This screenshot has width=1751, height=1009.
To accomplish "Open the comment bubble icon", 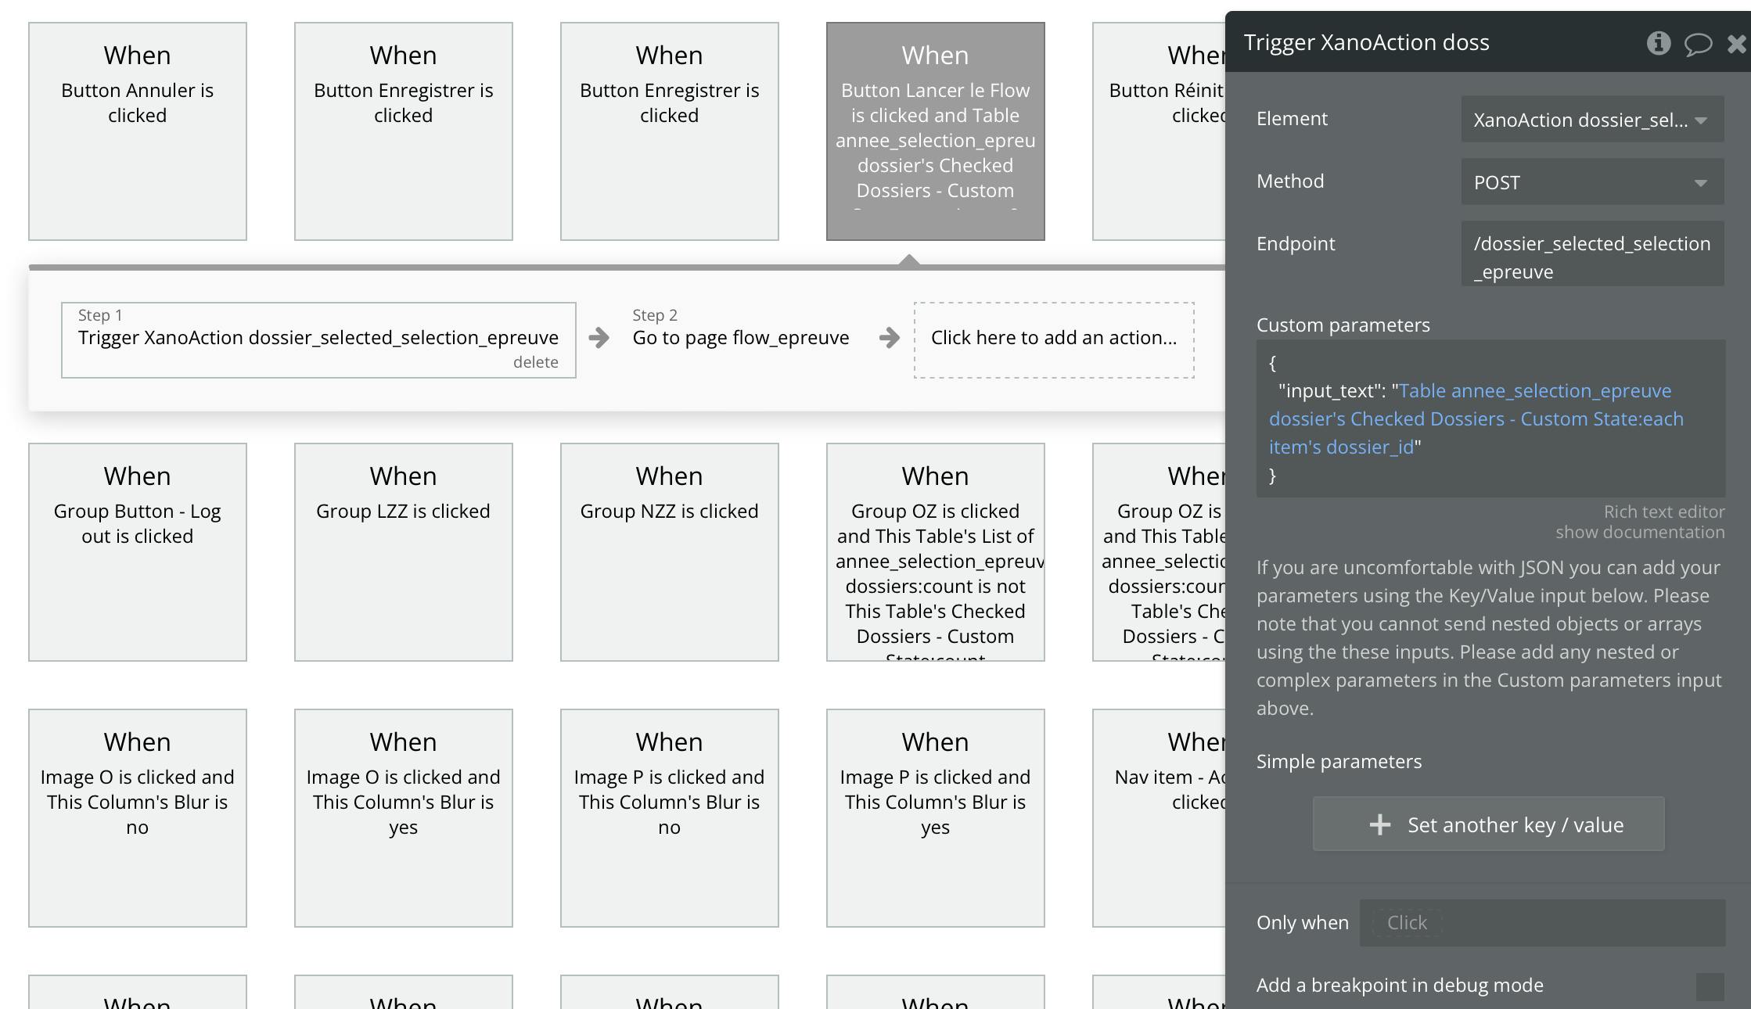I will point(1698,44).
